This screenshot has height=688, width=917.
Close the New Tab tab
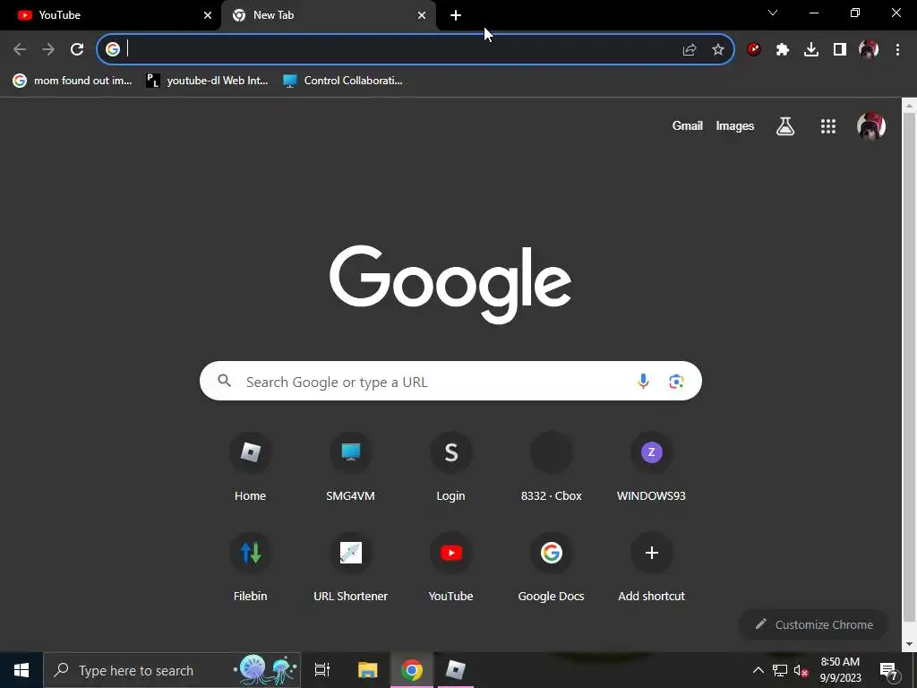click(422, 15)
